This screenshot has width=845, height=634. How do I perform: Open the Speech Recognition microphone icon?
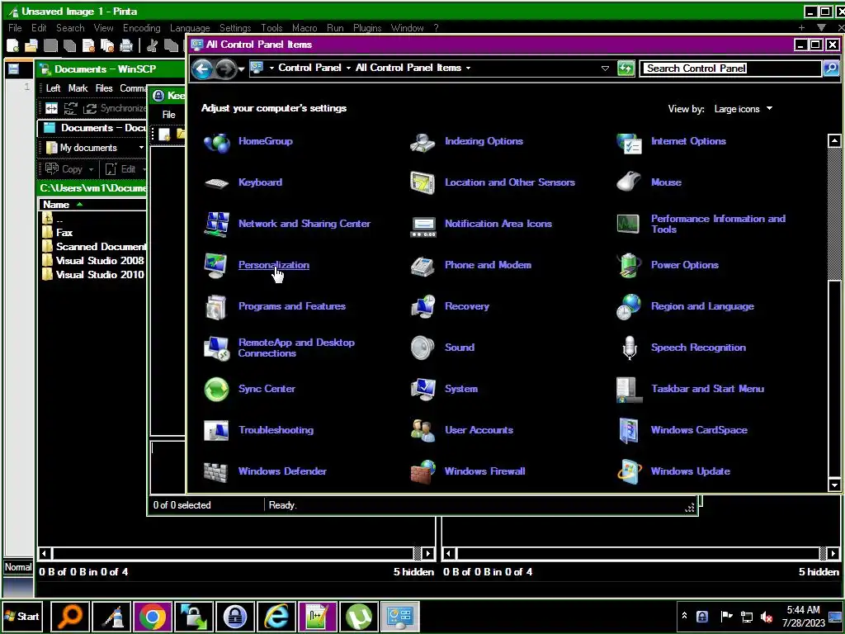630,348
